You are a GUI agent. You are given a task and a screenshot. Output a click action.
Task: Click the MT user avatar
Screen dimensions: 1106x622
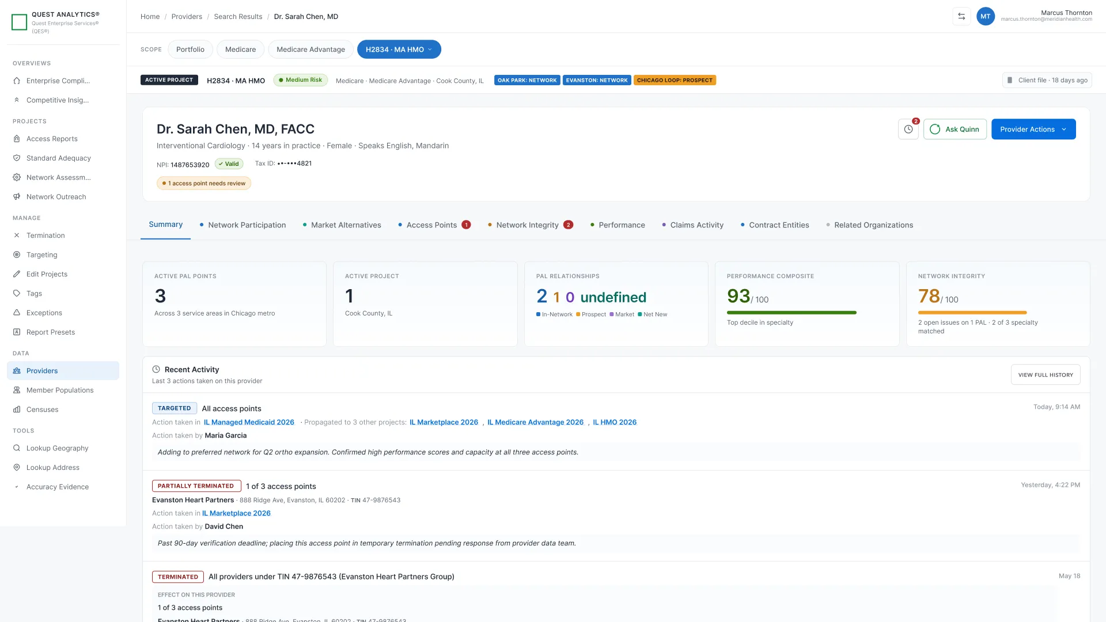tap(986, 16)
